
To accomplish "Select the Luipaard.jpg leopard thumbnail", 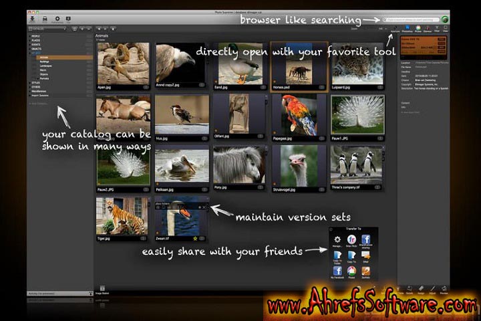I will click(x=357, y=66).
